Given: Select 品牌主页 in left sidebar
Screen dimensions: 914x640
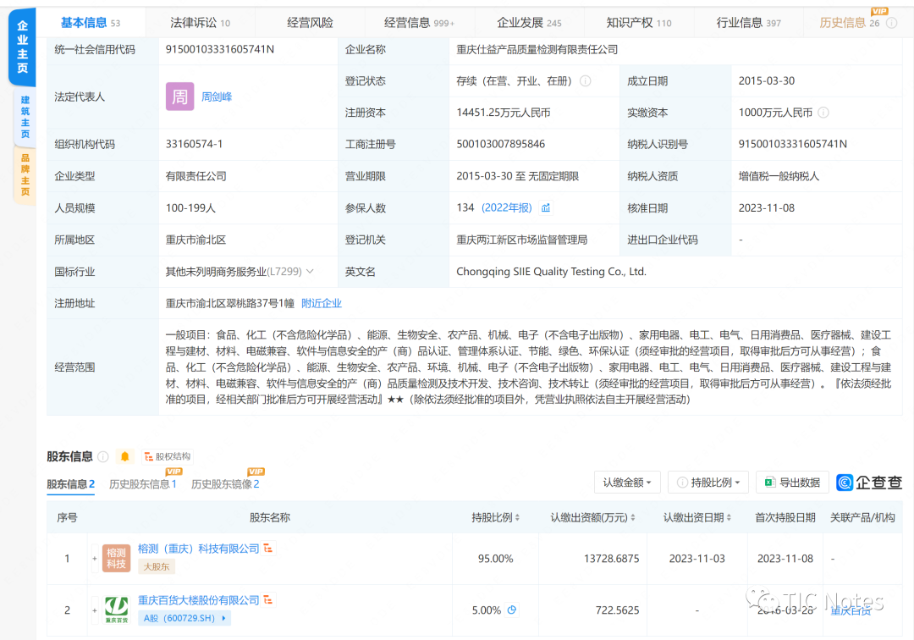Looking at the screenshot, I should (25, 175).
